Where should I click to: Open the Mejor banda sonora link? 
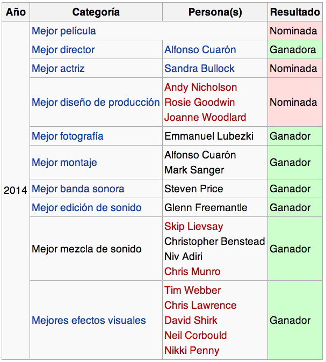point(78,189)
